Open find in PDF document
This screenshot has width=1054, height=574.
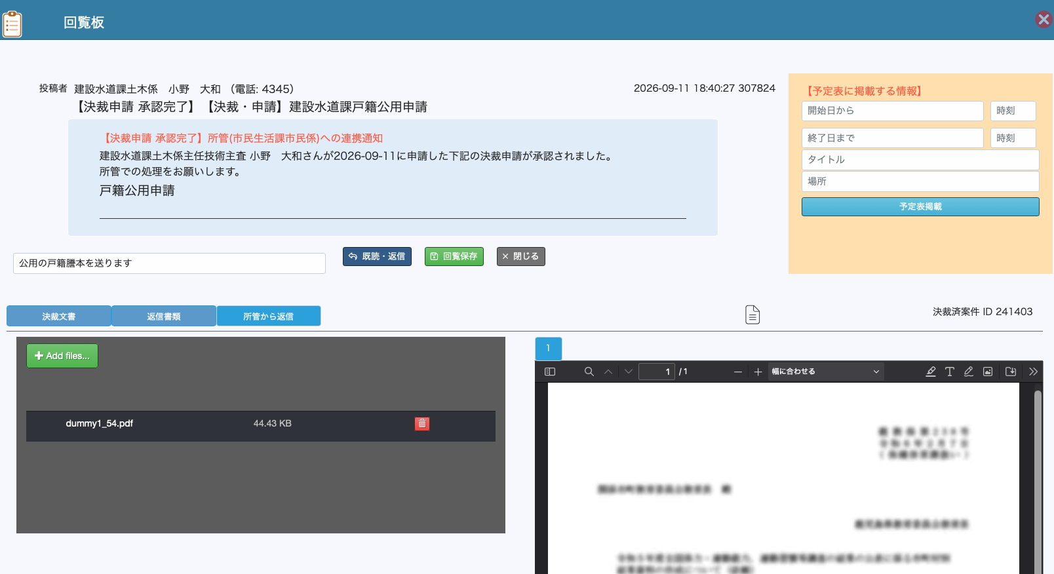589,372
